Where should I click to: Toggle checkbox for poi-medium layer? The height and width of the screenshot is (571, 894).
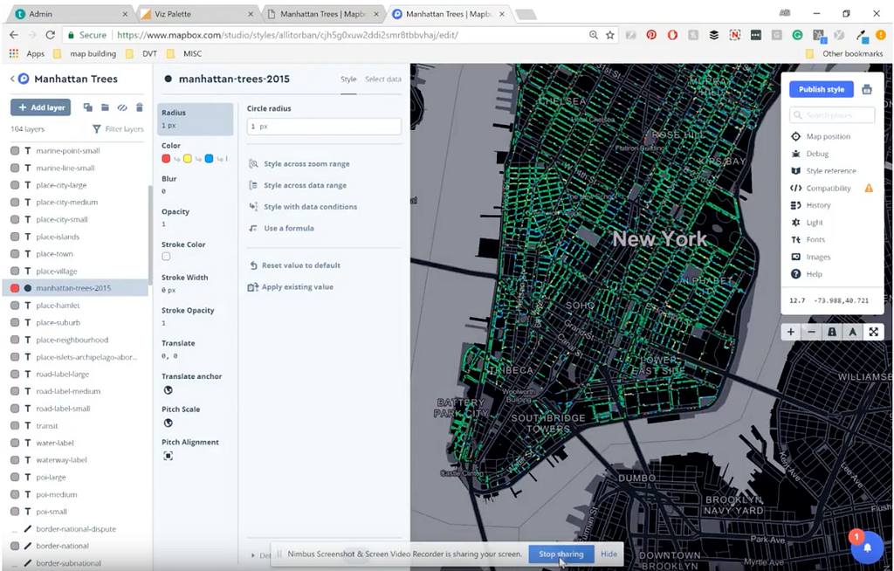click(15, 494)
